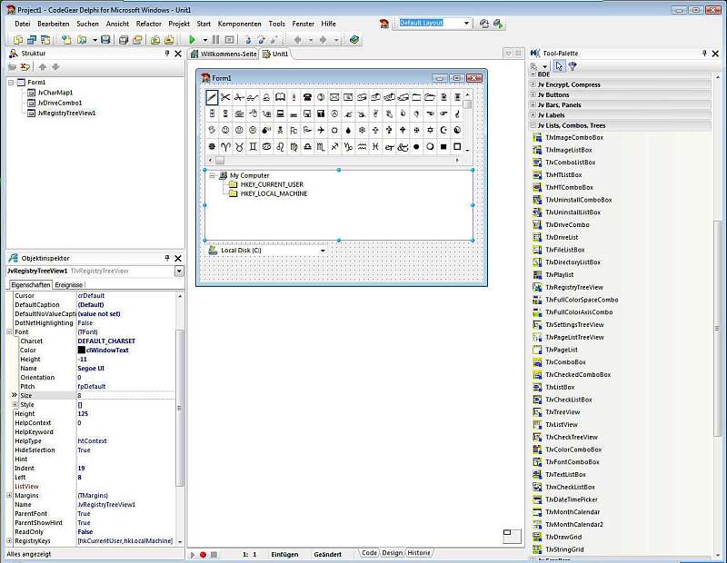Viewport: 727px width, 563px height.
Task: Click the black clWindowText color swatch
Action: [x=82, y=350]
